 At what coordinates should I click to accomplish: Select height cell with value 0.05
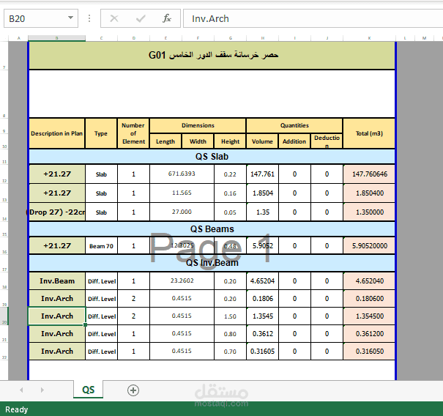click(x=230, y=212)
